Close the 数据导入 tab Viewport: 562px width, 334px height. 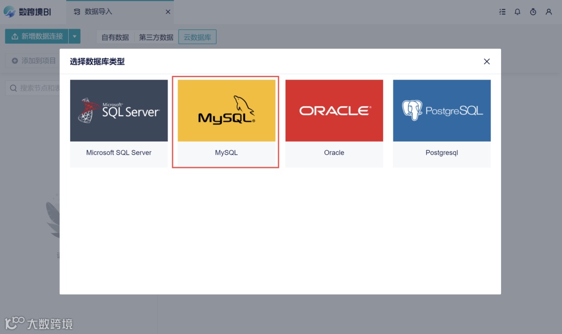(168, 12)
